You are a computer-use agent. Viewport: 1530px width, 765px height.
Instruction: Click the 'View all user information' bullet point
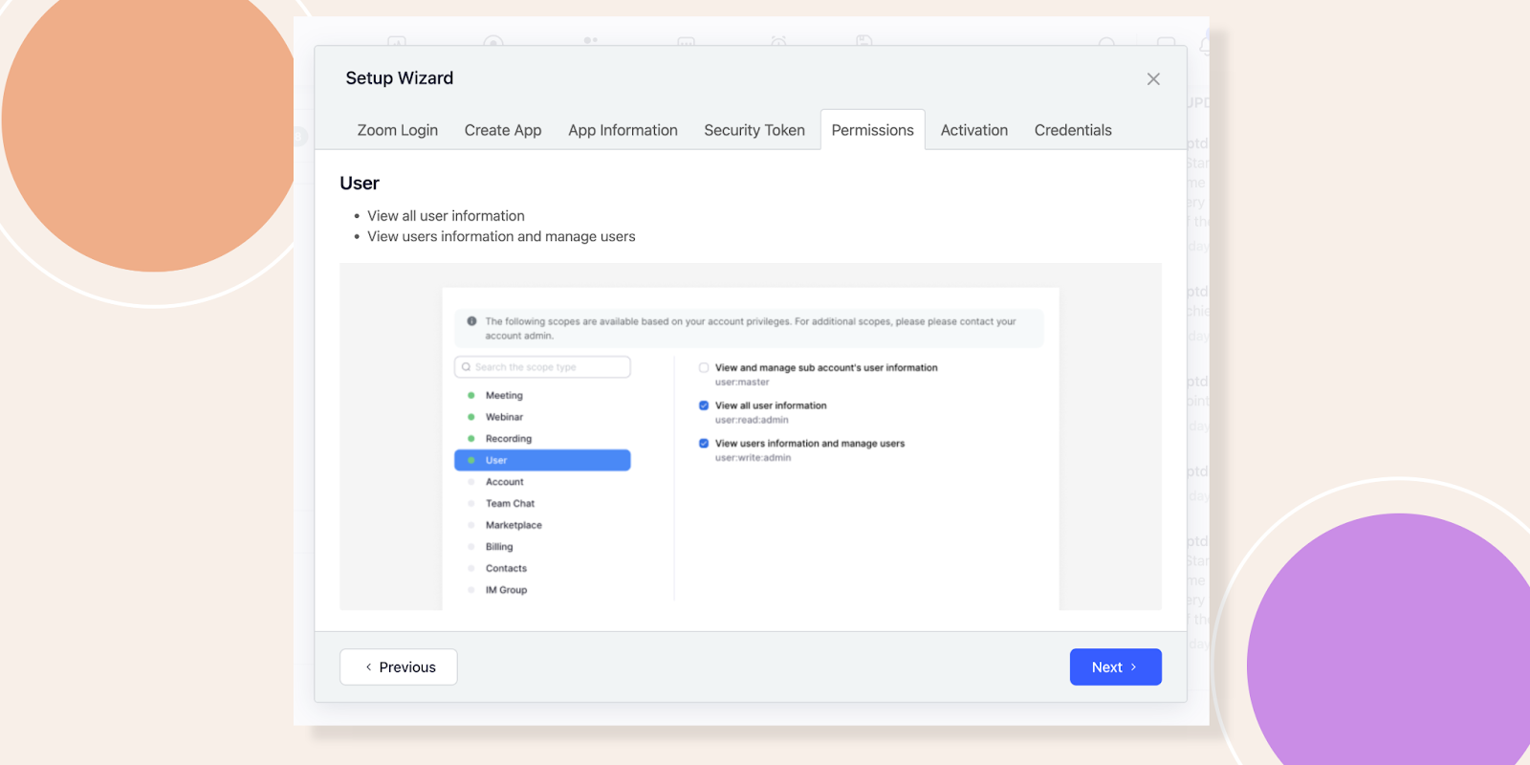[446, 216]
